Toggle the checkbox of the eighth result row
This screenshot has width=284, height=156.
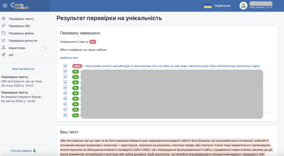(65, 104)
